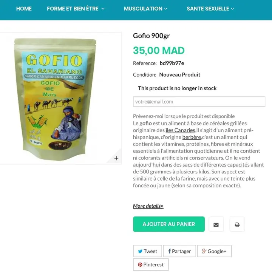Open the More details link

[148, 206]
